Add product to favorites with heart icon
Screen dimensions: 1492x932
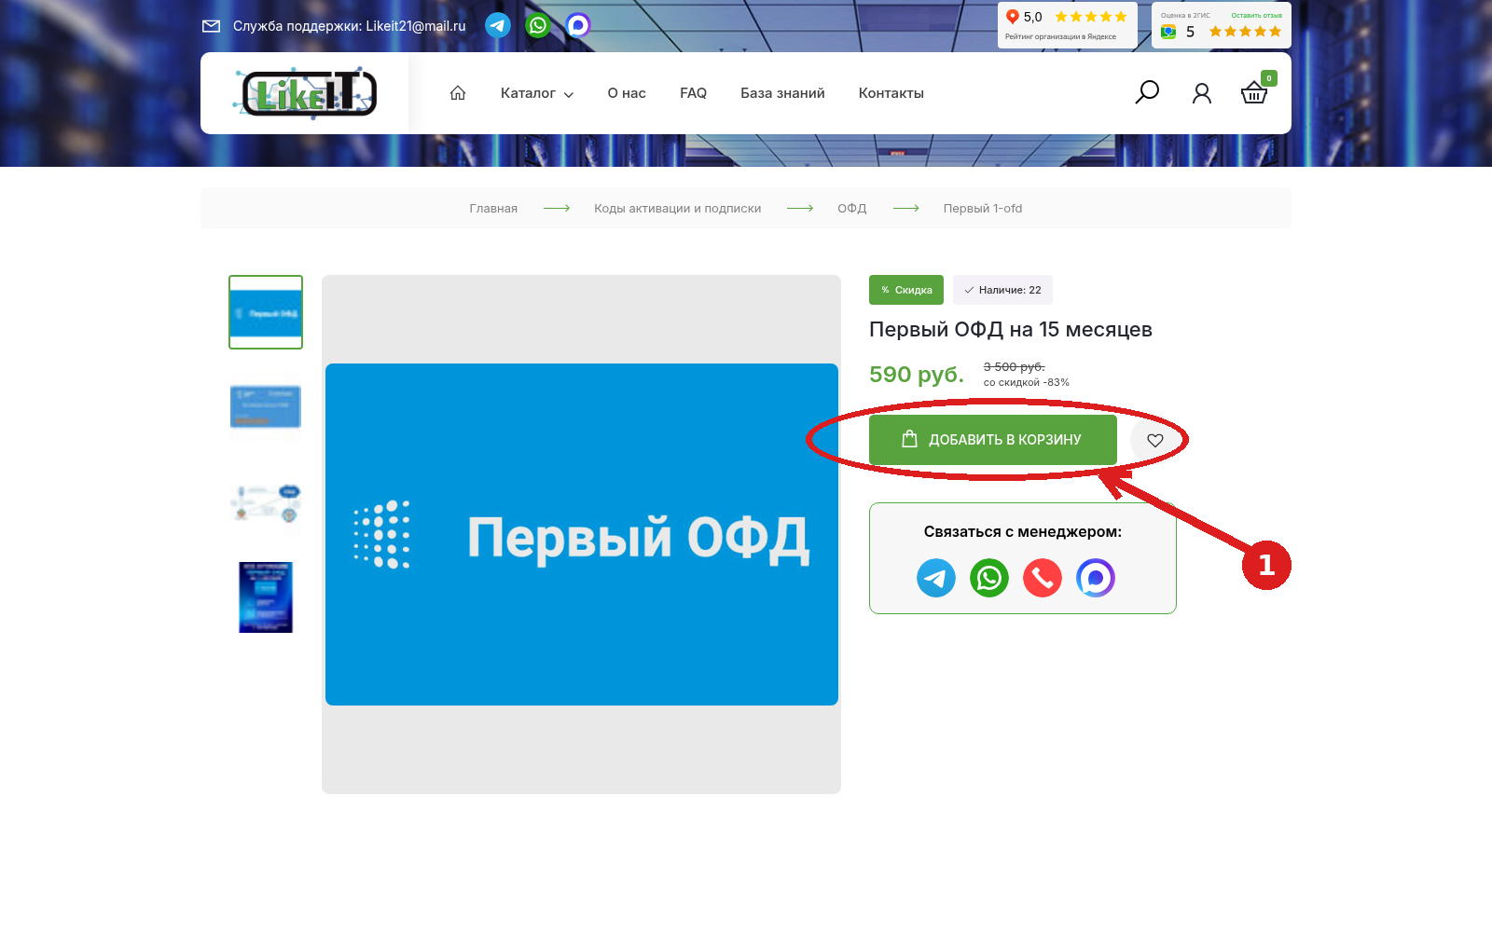(1155, 440)
